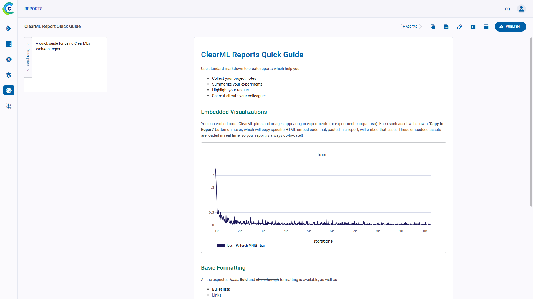
Task: Copy the report share link
Action: pos(459,27)
